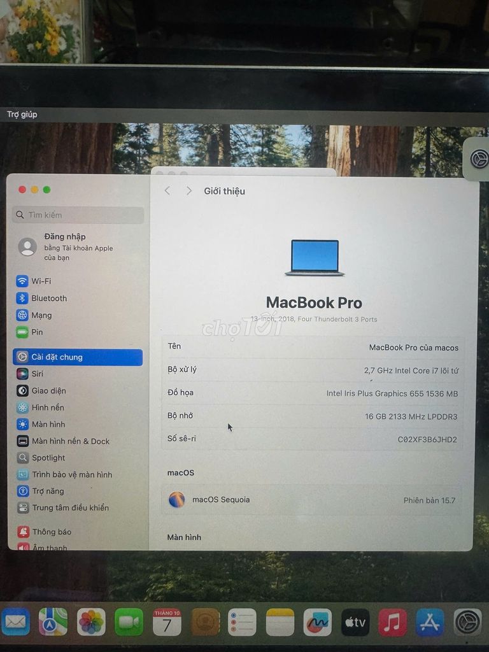This screenshot has height=652, width=489.
Task: Launch Mail from the Dock
Action: [15, 622]
